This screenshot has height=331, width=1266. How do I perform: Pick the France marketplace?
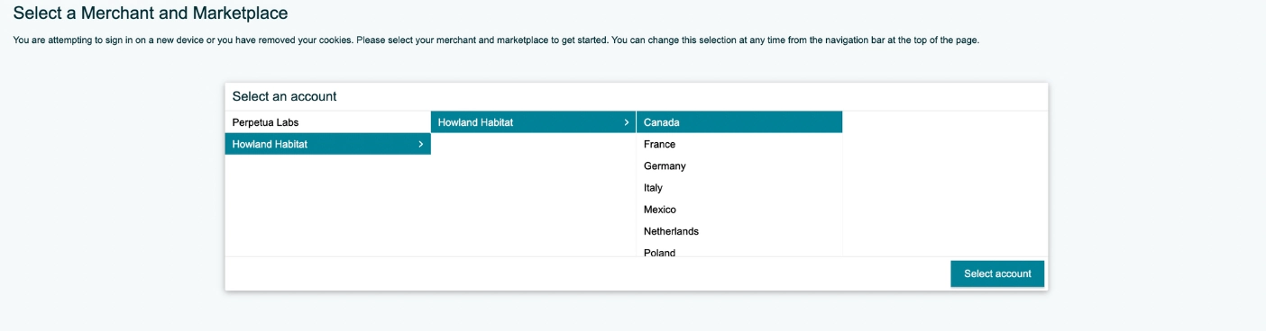pos(739,144)
